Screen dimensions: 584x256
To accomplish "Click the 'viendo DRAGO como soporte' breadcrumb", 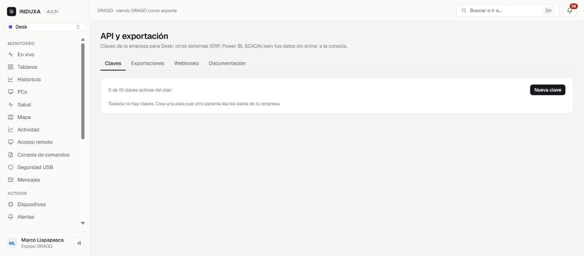I will 146,11.
